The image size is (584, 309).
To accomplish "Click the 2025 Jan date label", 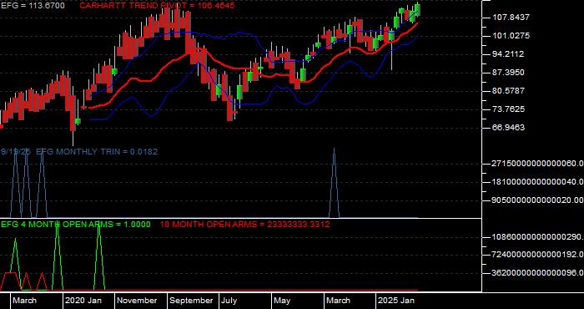I will point(396,301).
